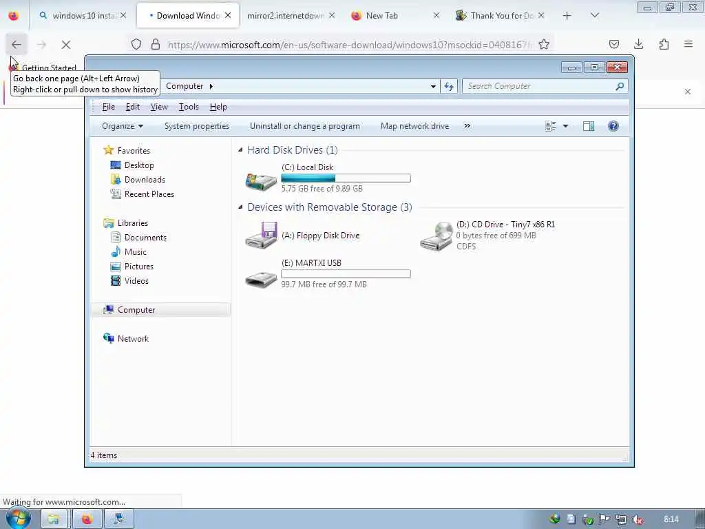Open the Windows Start button
Image resolution: width=705 pixels, height=529 pixels.
19,519
